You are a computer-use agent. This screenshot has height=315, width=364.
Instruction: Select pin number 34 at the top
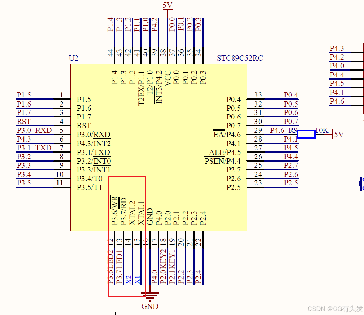pos(199,53)
